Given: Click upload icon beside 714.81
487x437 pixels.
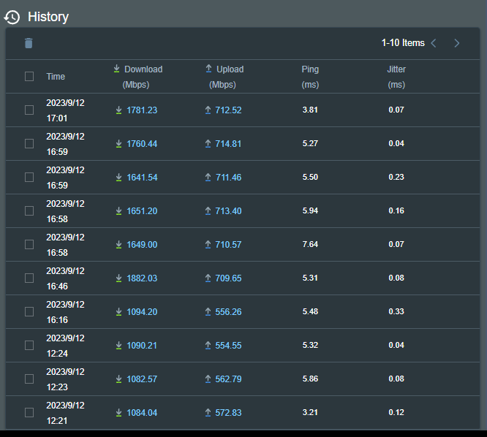Looking at the screenshot, I should point(208,144).
